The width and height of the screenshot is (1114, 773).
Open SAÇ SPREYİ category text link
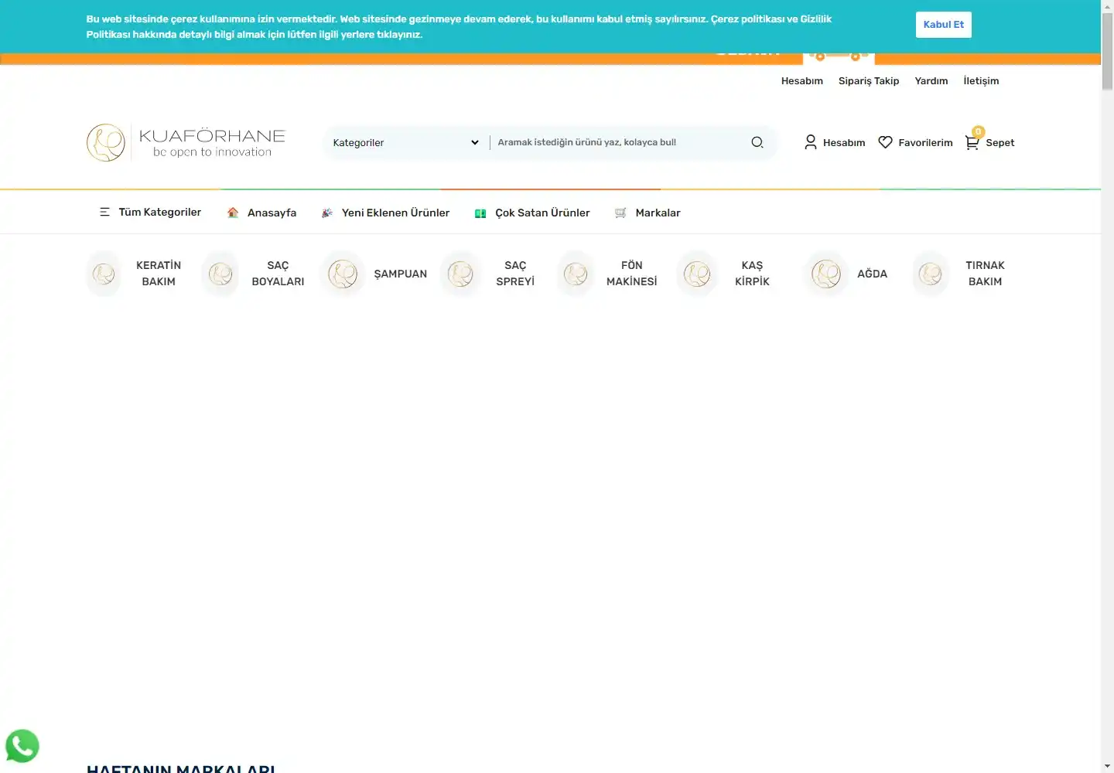(x=515, y=274)
